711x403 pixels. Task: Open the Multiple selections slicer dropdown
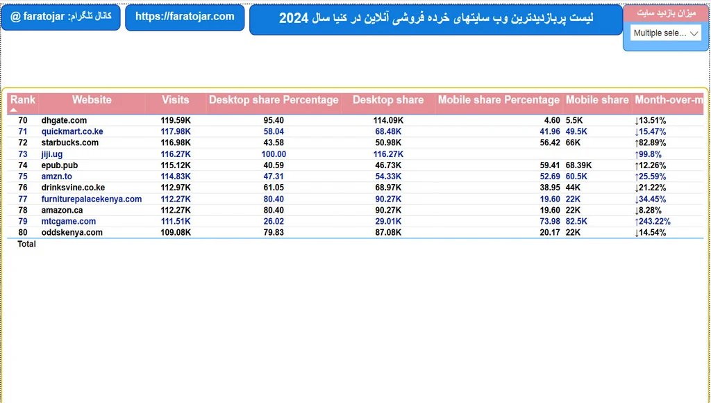pyautogui.click(x=665, y=33)
